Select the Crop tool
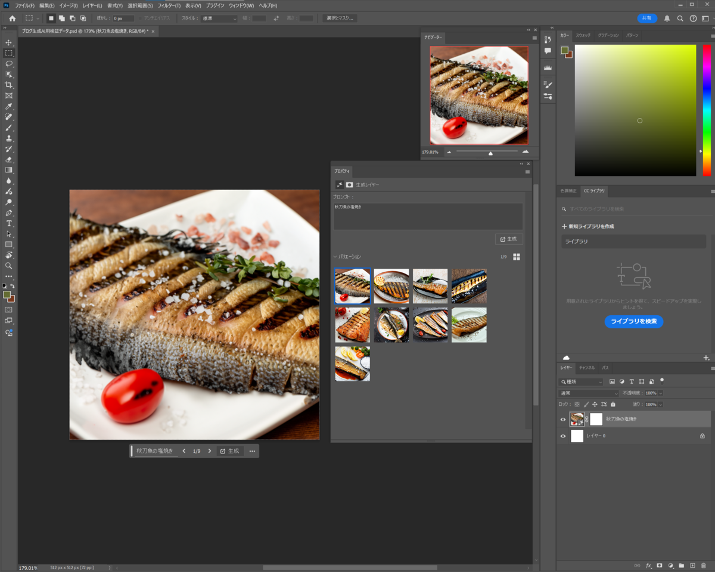 pos(9,85)
